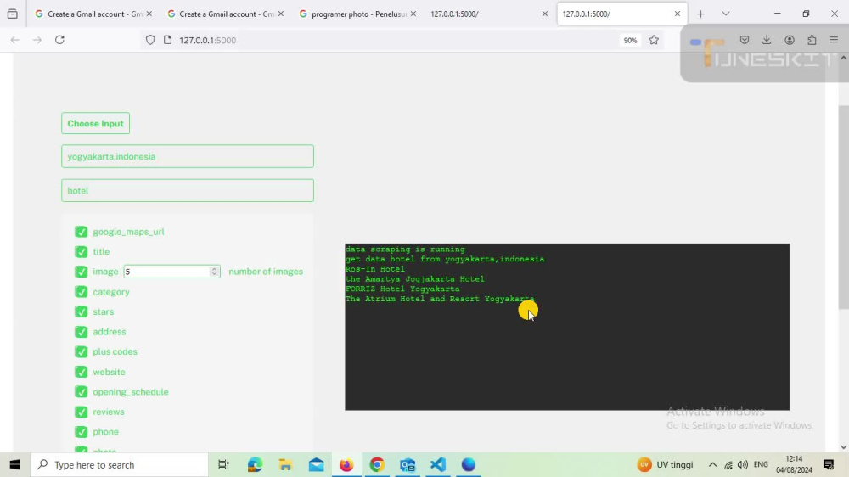Open the taskbar clock and date
The image size is (849, 477).
coord(794,464)
